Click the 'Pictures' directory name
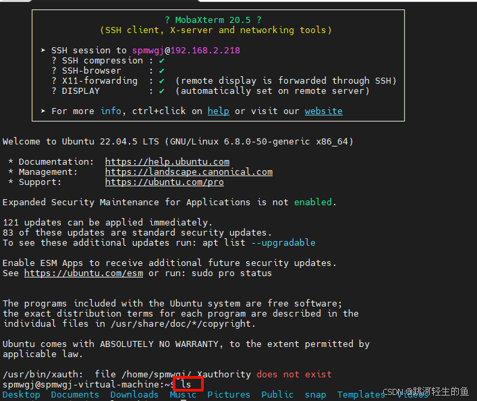 (229, 395)
